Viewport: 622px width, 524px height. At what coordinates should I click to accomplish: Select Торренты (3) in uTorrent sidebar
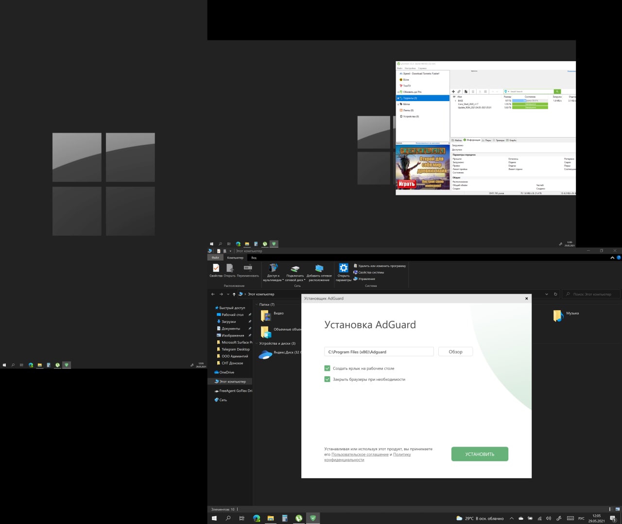coord(423,98)
